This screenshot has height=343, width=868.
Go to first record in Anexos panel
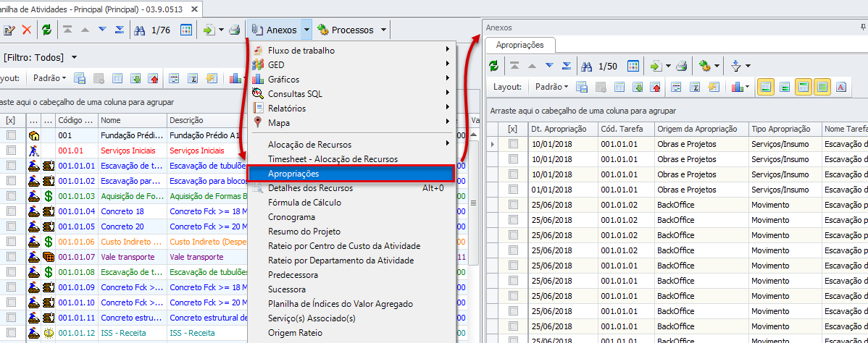(515, 67)
